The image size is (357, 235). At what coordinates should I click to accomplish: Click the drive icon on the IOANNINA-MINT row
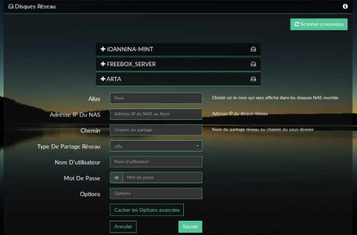[253, 50]
